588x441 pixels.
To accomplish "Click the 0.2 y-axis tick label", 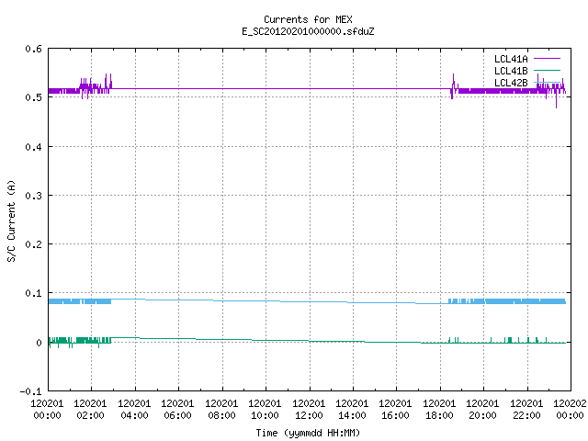I will coord(33,244).
